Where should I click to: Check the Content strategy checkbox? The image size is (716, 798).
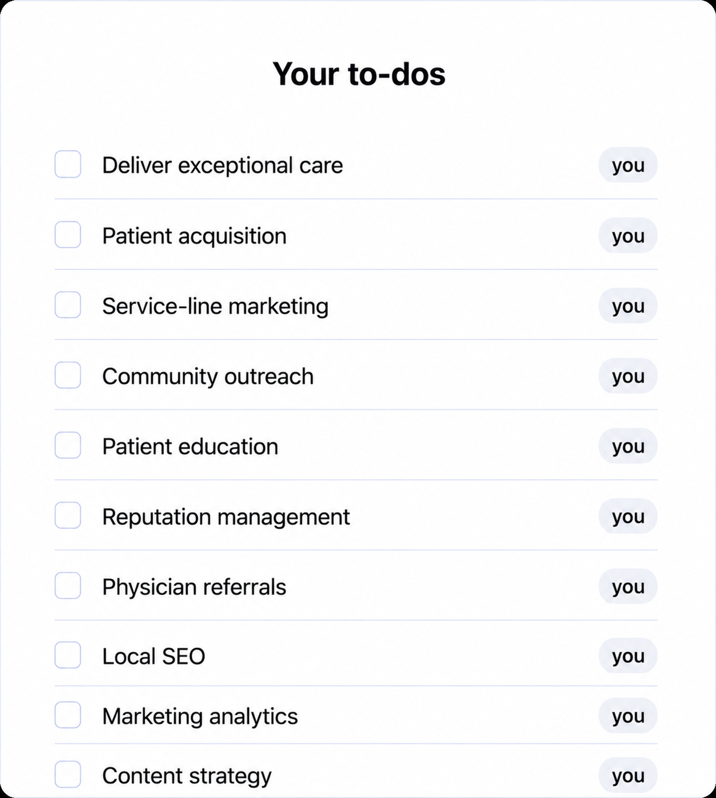(68, 774)
